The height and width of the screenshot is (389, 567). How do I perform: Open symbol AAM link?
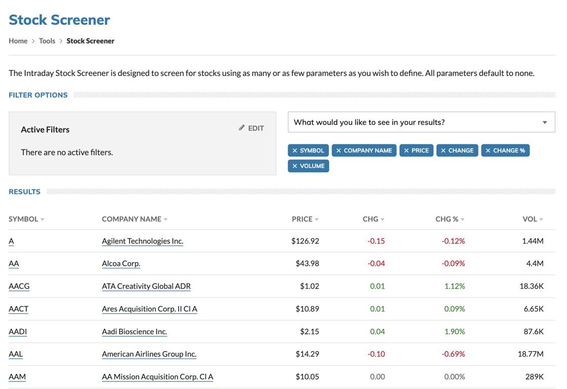click(x=17, y=377)
